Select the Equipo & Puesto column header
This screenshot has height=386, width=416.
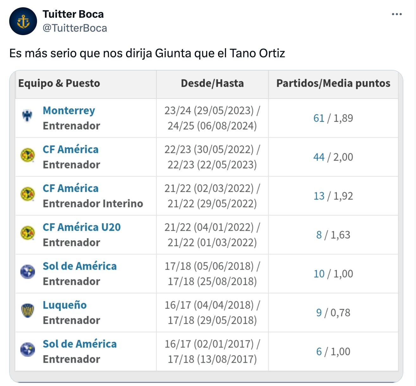pos(59,83)
